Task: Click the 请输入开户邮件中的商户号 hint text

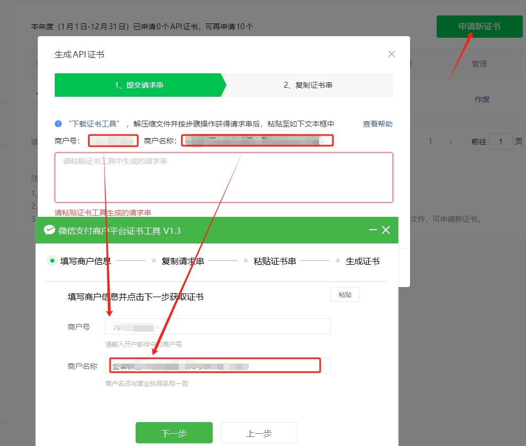Action: 144,344
